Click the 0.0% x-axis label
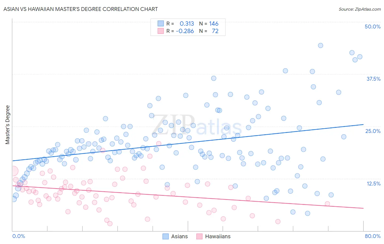Image resolution: width=384 pixels, height=244 pixels. [x=19, y=236]
